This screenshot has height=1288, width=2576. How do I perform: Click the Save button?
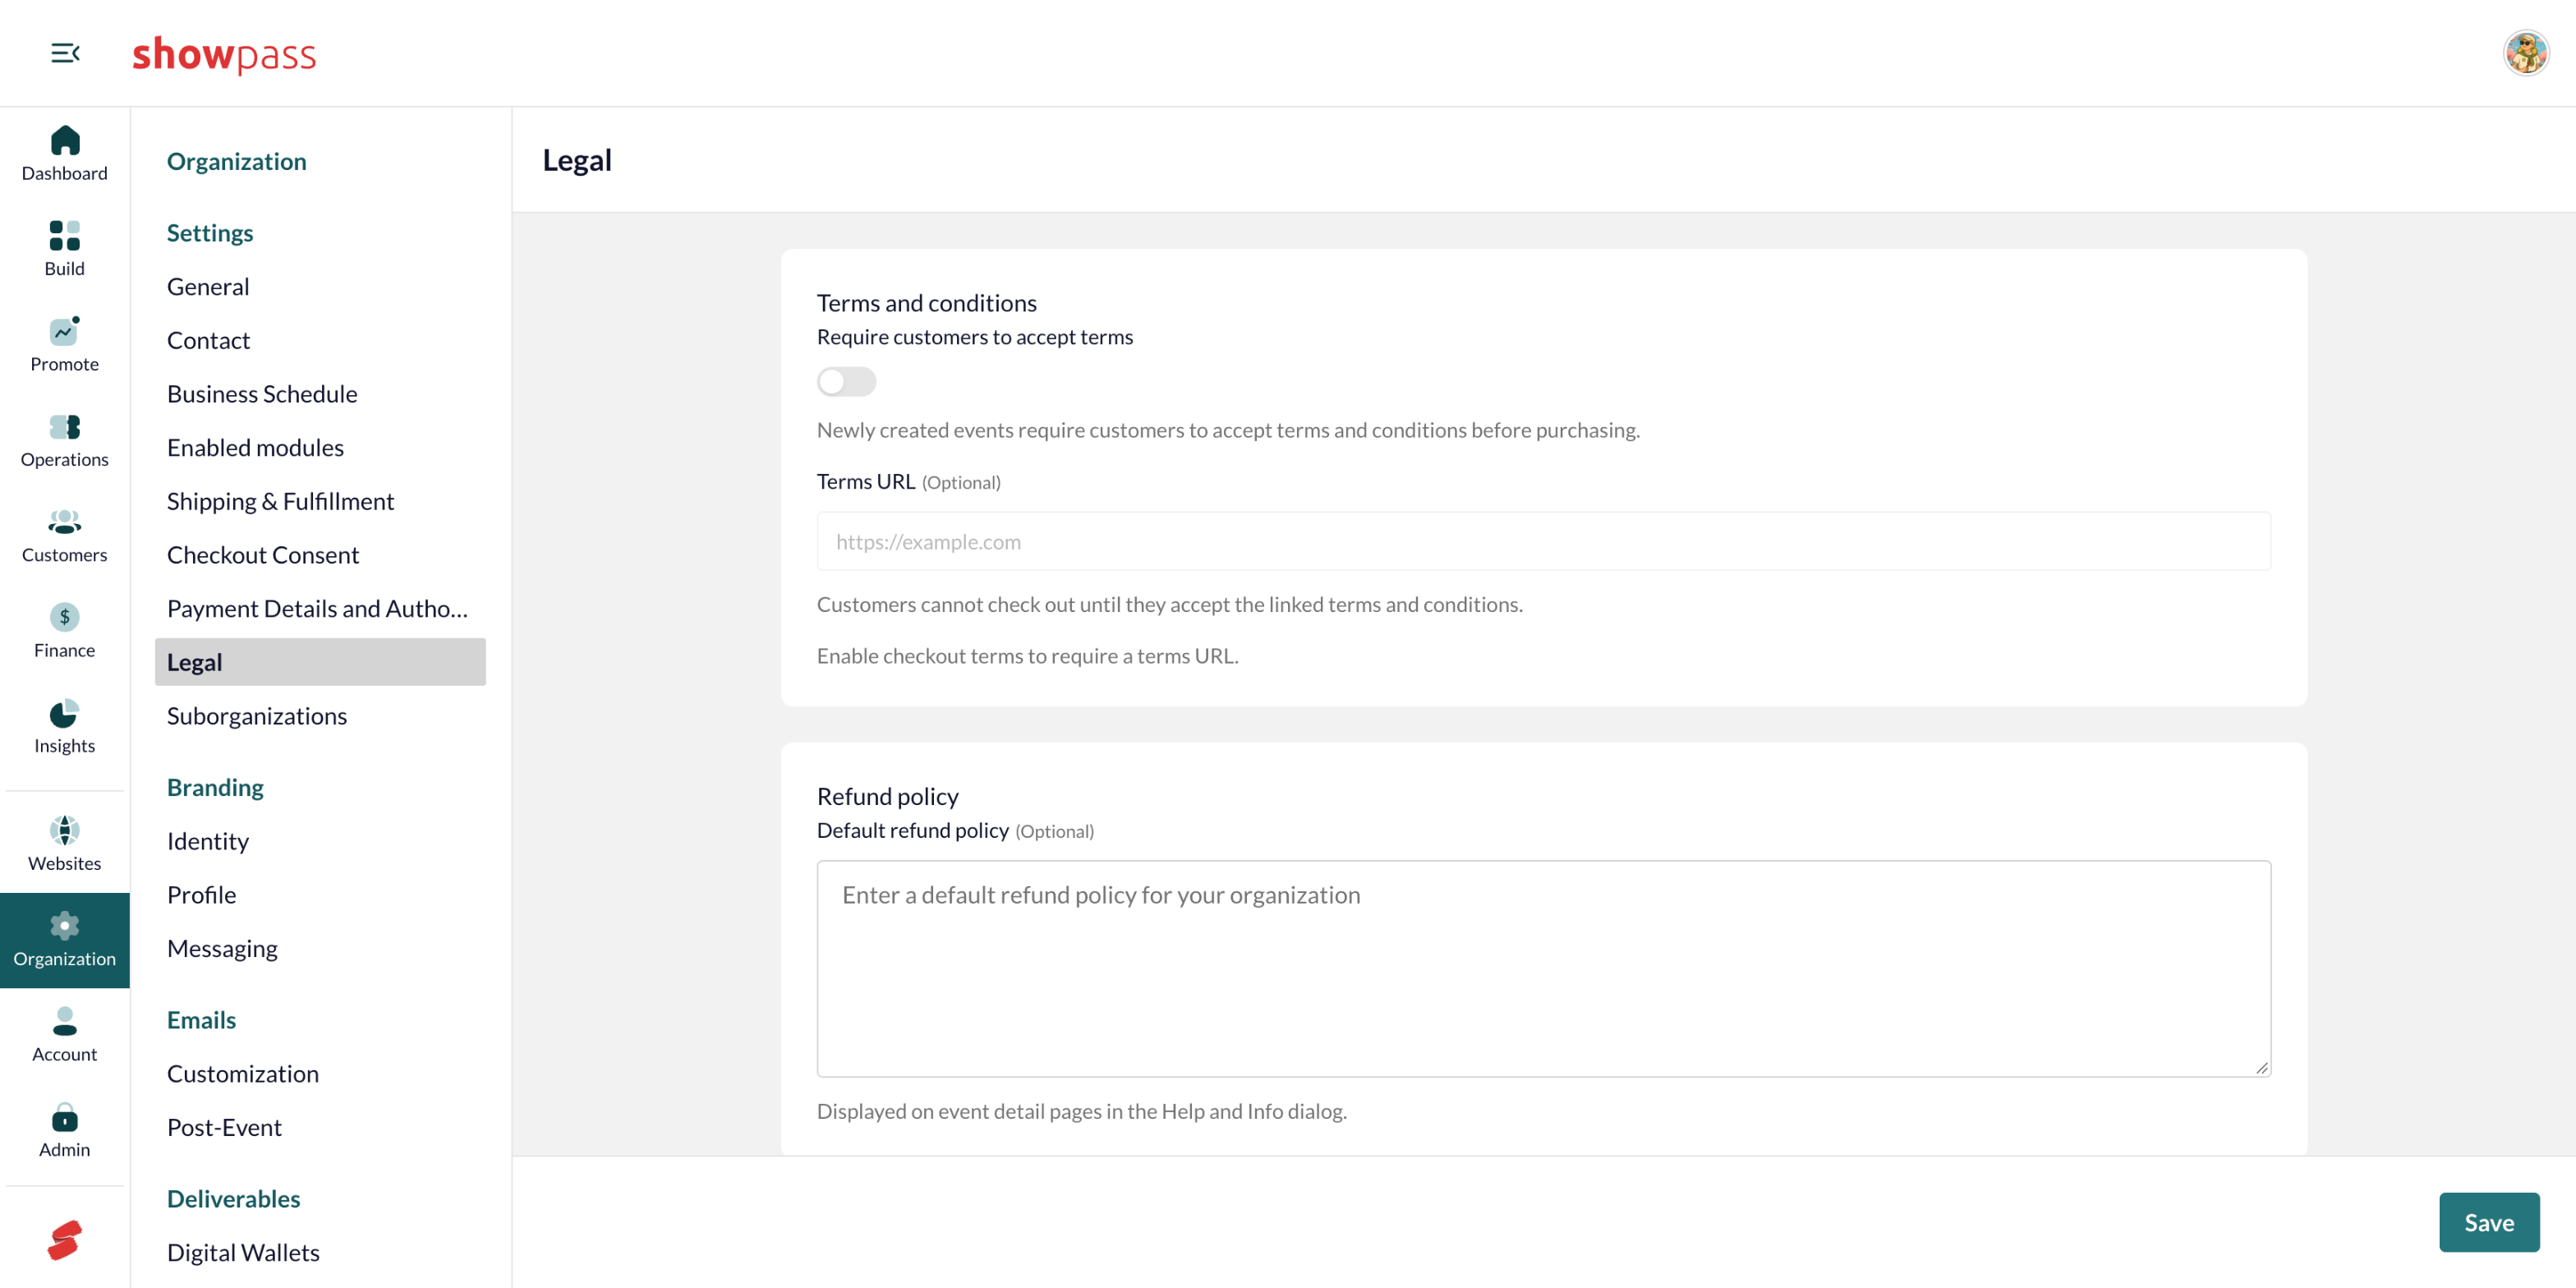point(2488,1222)
